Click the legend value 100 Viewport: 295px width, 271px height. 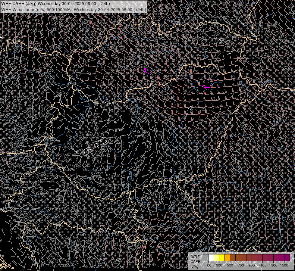click(x=208, y=265)
